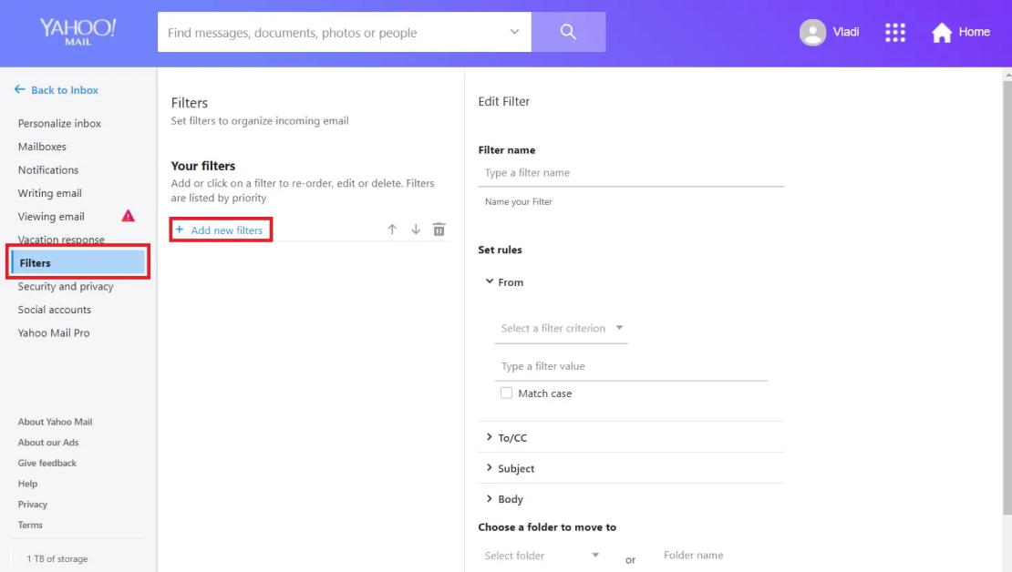
Task: Open the Select a filter criterion dropdown
Action: tap(561, 328)
